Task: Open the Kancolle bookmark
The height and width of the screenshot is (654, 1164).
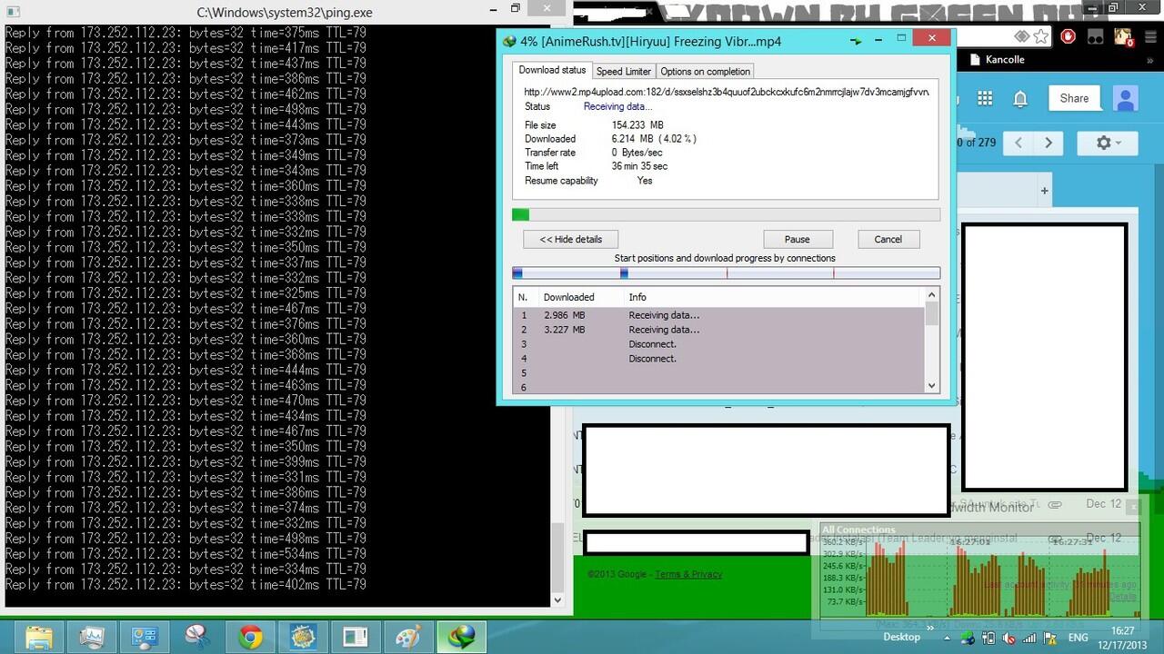Action: pyautogui.click(x=996, y=60)
